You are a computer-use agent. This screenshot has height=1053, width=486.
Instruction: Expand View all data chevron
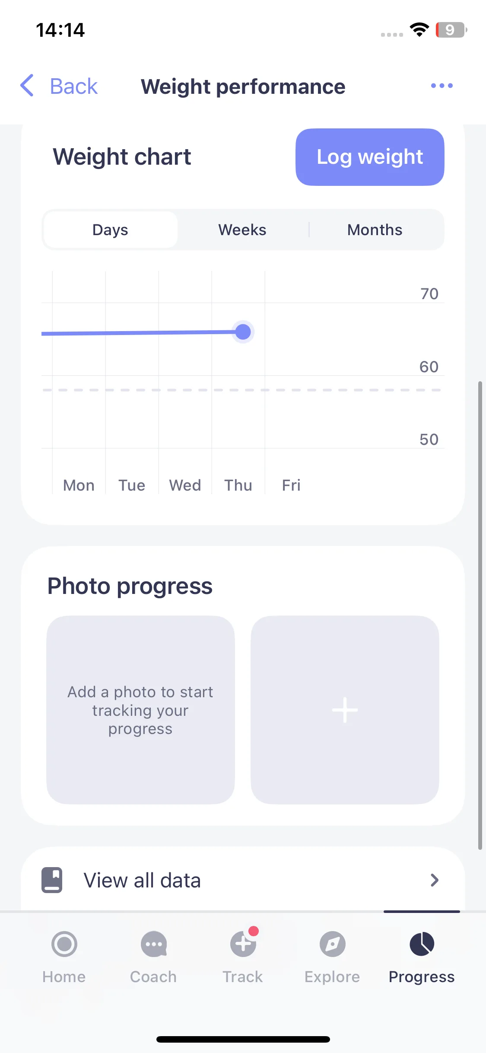(435, 880)
